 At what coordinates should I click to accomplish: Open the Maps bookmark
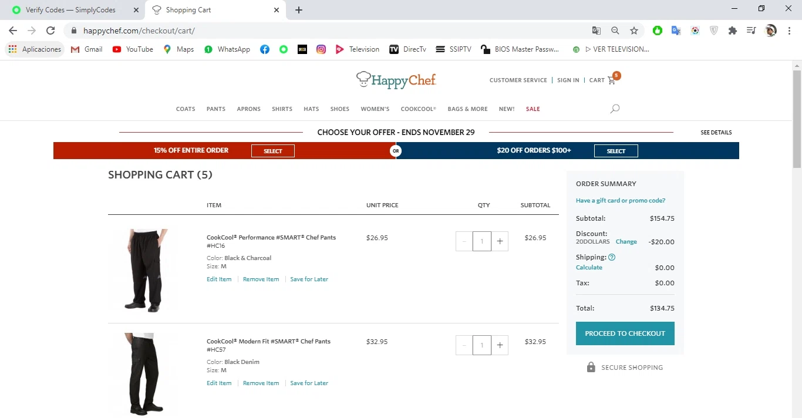tap(178, 49)
